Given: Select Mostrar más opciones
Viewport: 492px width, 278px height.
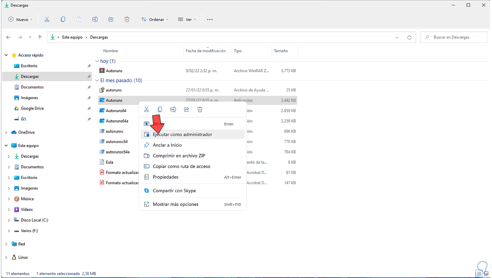Looking at the screenshot, I should (x=193, y=204).
